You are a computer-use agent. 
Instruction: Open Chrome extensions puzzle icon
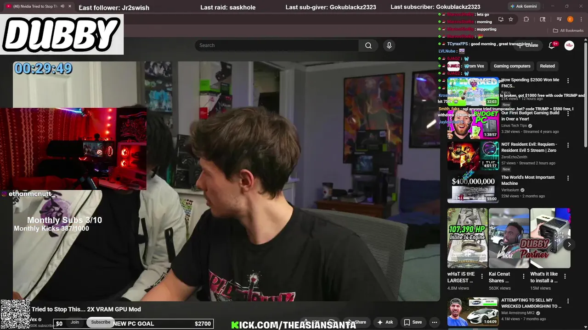point(526,19)
